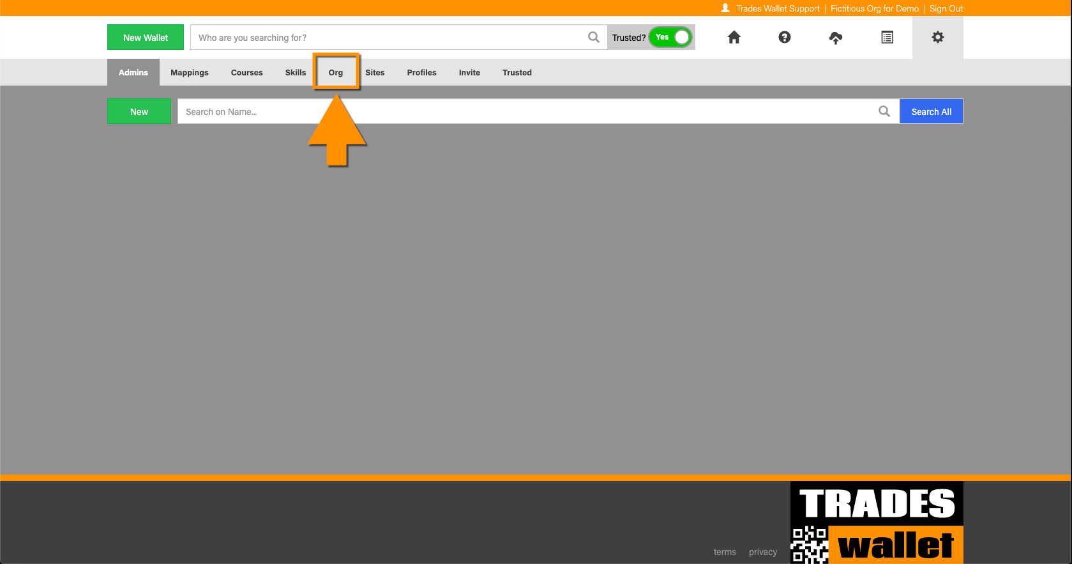Click the green New button
This screenshot has height=564, width=1072.
(x=139, y=112)
